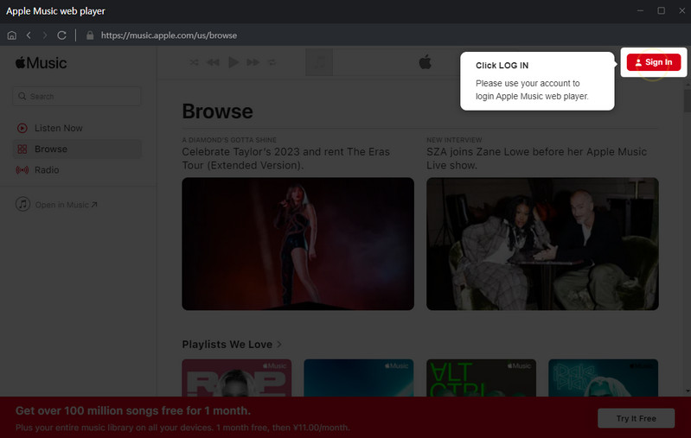Click the music.apple.com URL text
Viewport: 691px width, 438px height.
pos(169,35)
